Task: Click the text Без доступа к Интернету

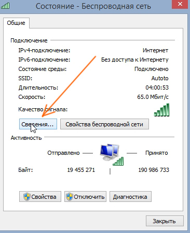Action: click(135, 60)
